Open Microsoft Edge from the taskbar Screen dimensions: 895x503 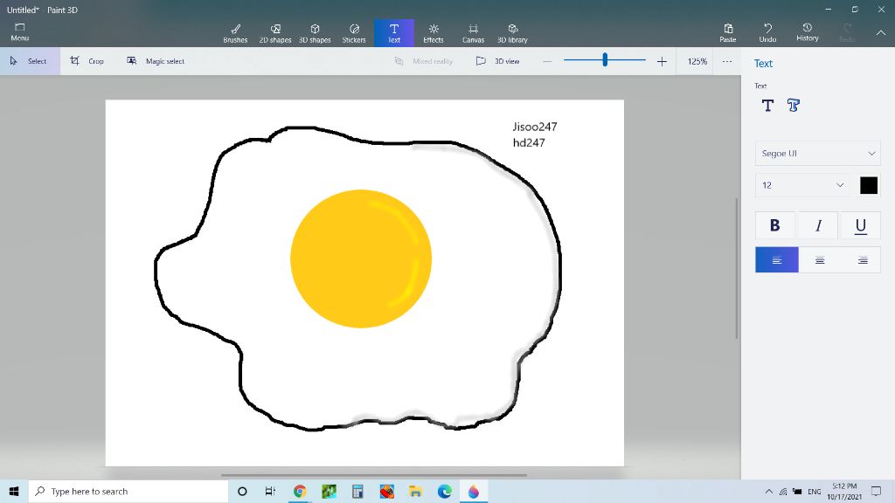[x=445, y=491]
